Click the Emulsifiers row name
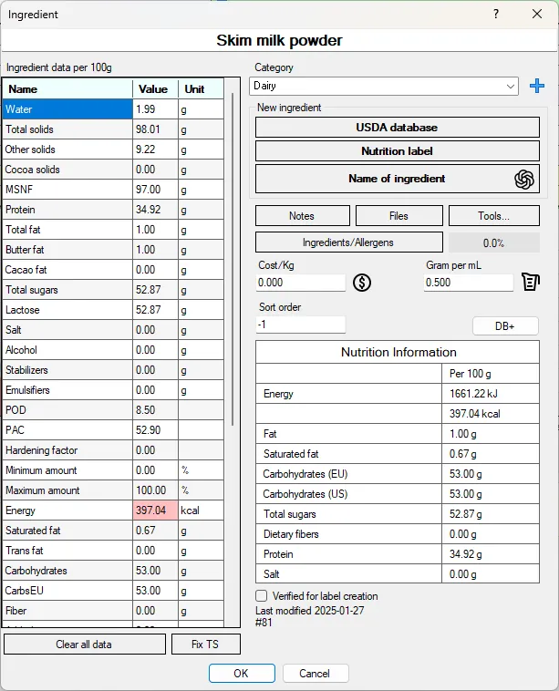 click(x=67, y=390)
